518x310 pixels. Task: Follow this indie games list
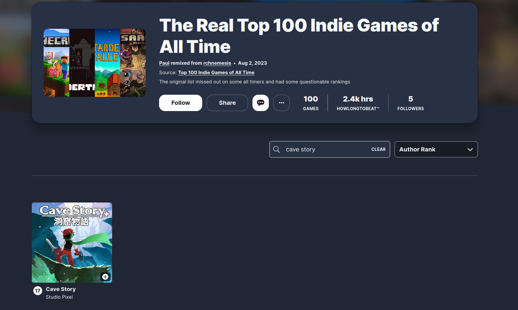pos(180,103)
